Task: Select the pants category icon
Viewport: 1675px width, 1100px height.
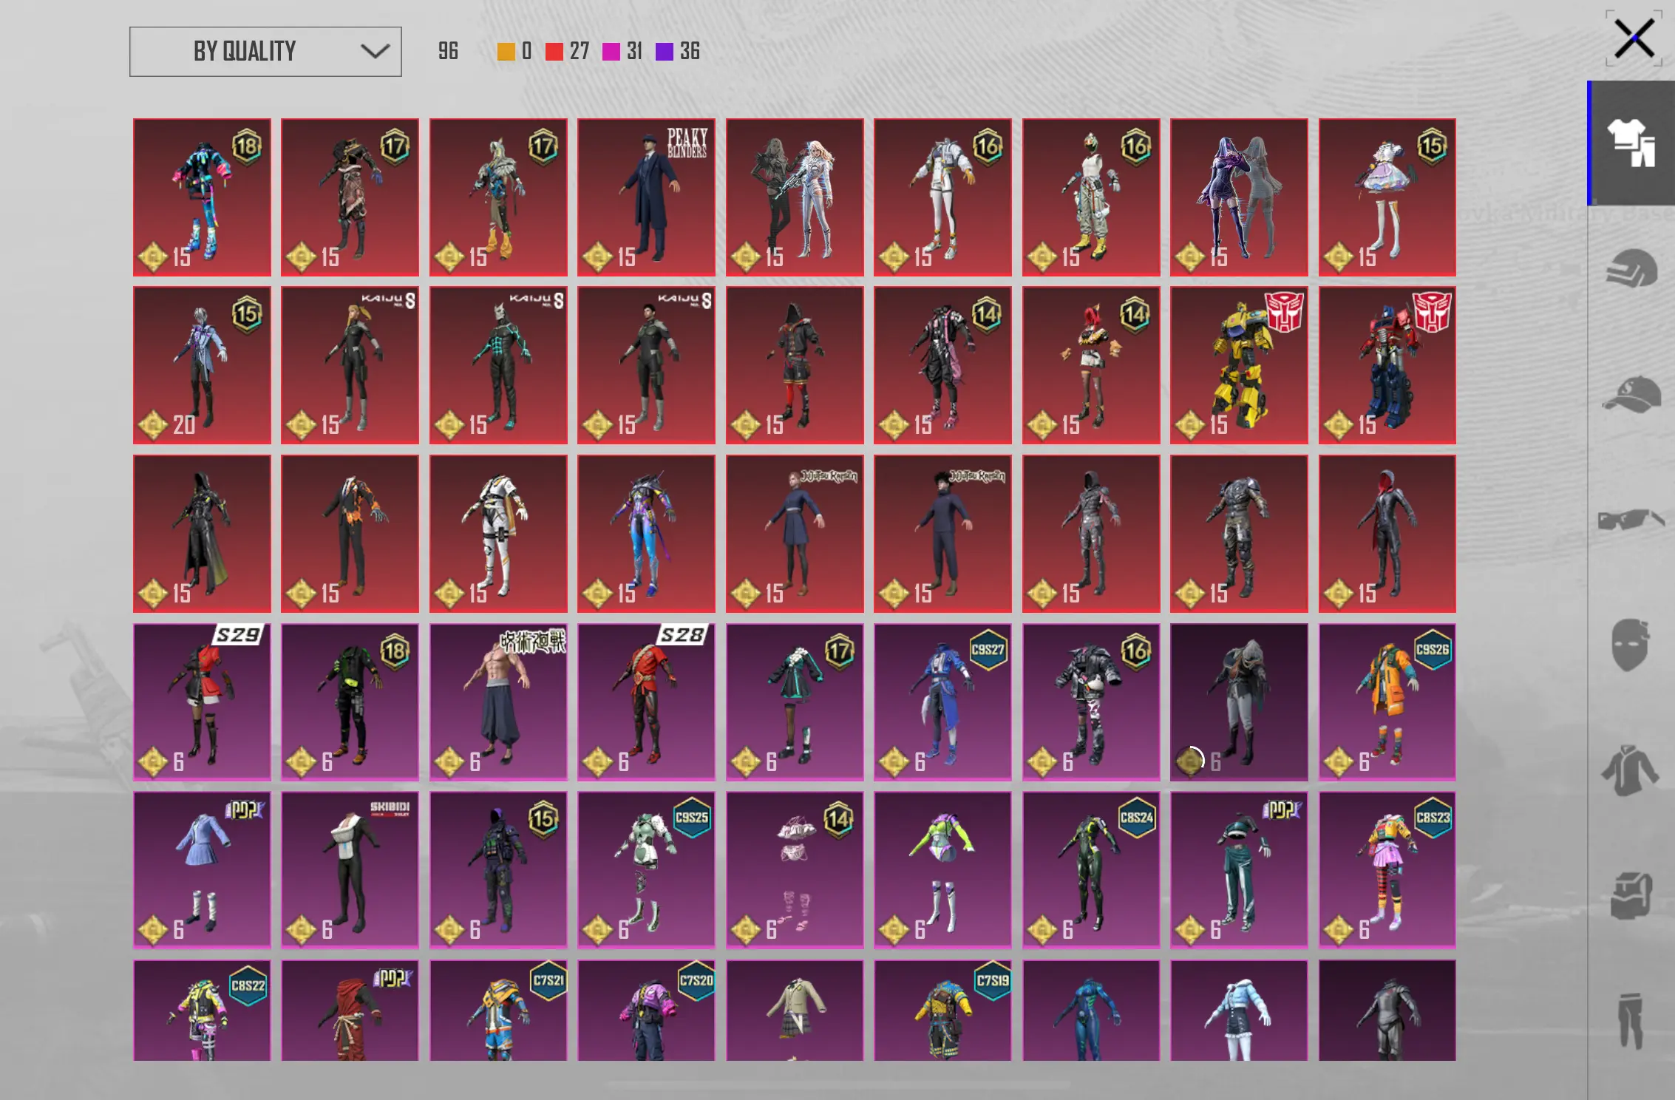Action: pos(1632,1021)
